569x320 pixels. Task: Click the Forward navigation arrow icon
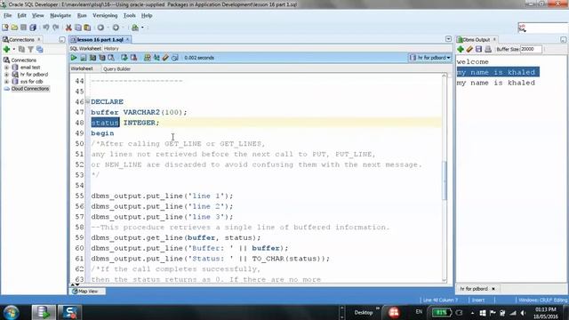(116, 28)
